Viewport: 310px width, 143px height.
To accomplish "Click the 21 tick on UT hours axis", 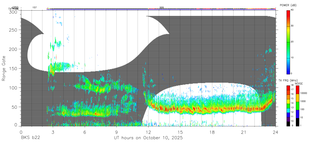I will (x=244, y=132).
